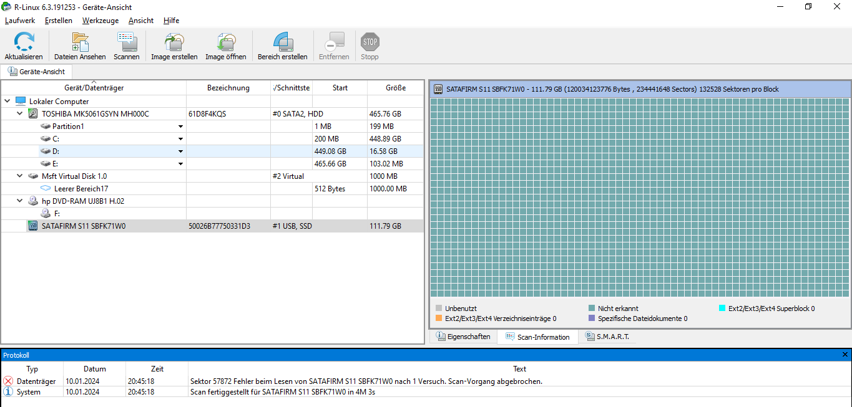Open the C: row dropdown arrow
The width and height of the screenshot is (852, 407).
pos(181,139)
